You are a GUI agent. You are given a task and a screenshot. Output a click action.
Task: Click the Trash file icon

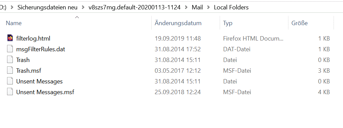(x=10, y=60)
